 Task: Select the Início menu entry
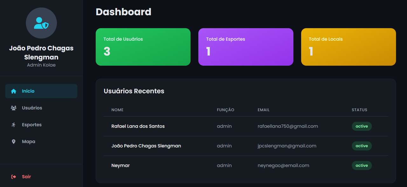tap(41, 91)
